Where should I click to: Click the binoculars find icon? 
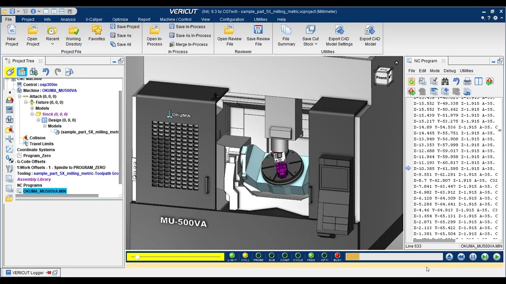[x=445, y=81]
